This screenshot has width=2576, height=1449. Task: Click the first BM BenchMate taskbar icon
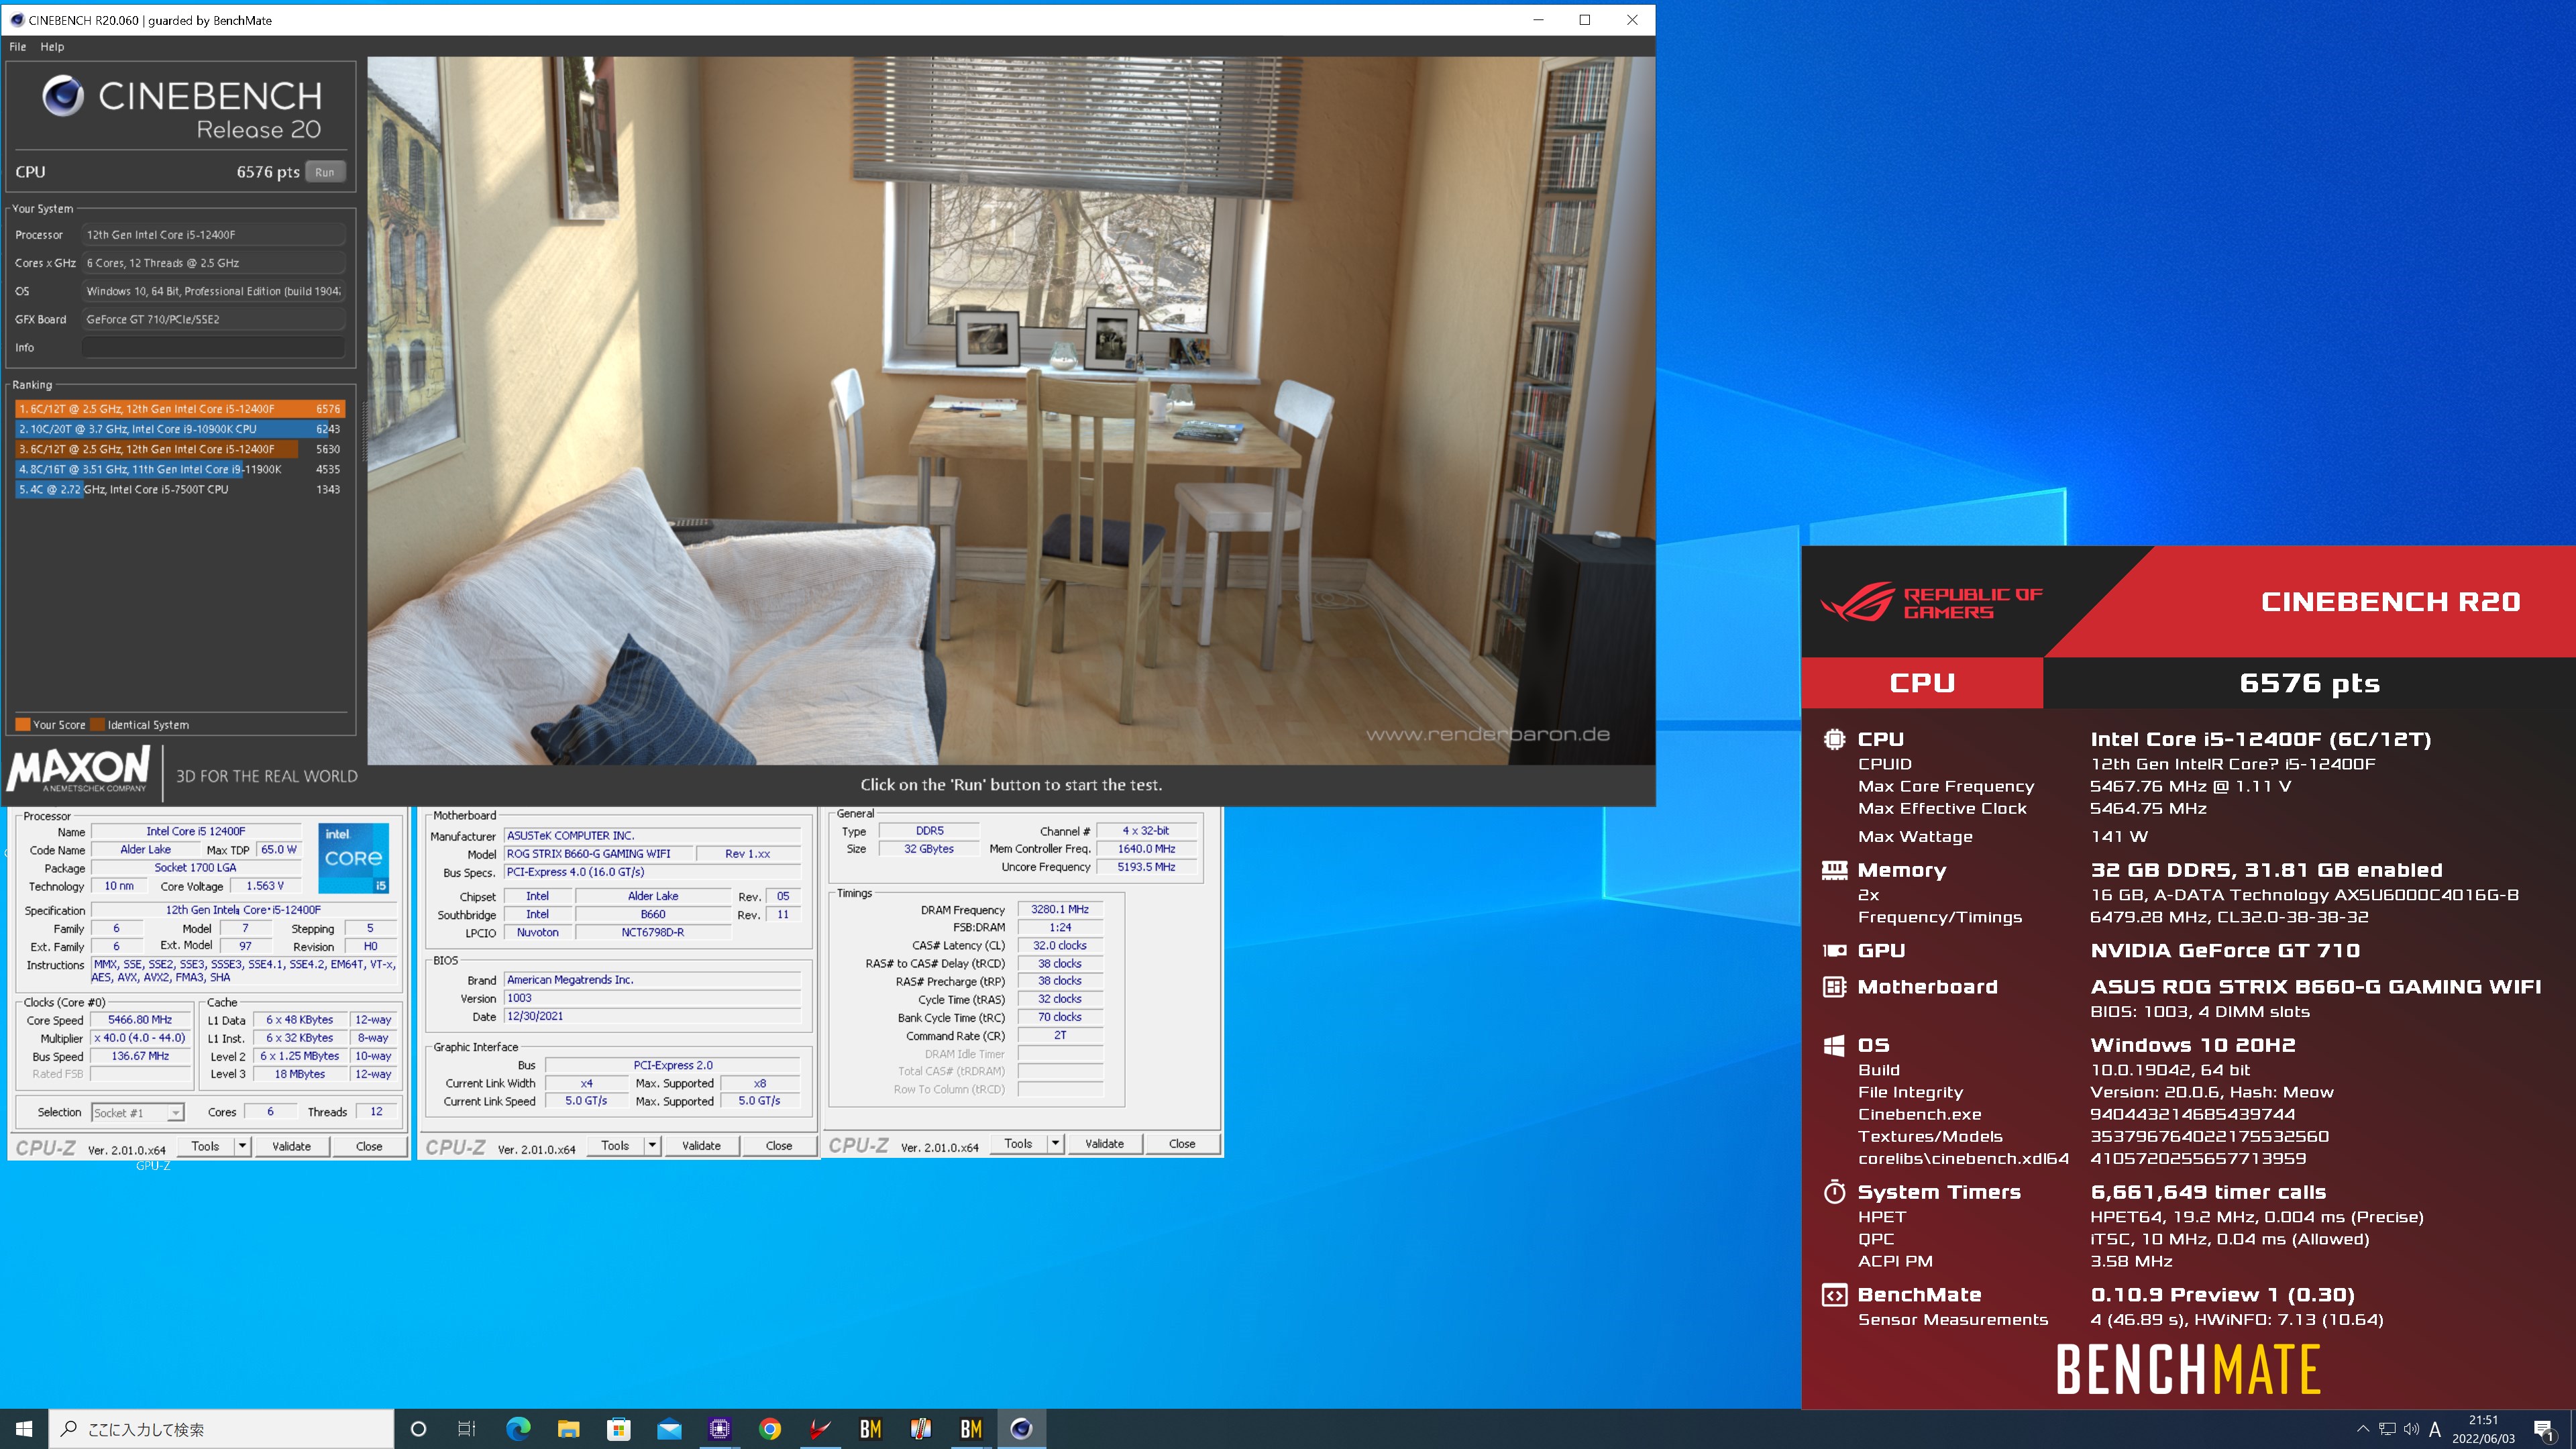pos(870,1429)
